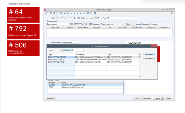Click the red '# 792 Debiteuren zonder Peppol ID' tile

pos(23,31)
